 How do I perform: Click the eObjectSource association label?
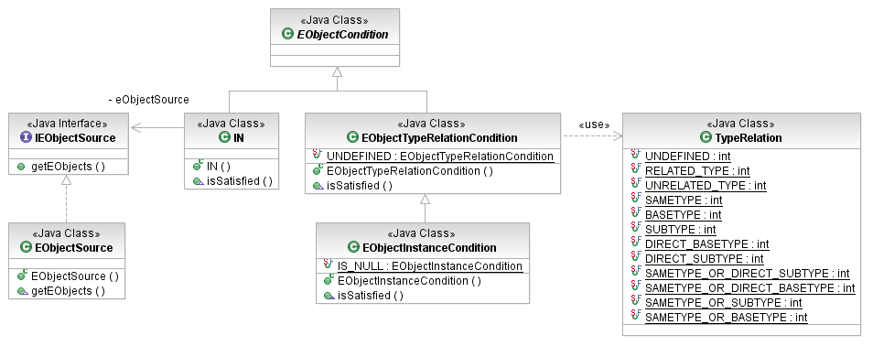pyautogui.click(x=148, y=100)
